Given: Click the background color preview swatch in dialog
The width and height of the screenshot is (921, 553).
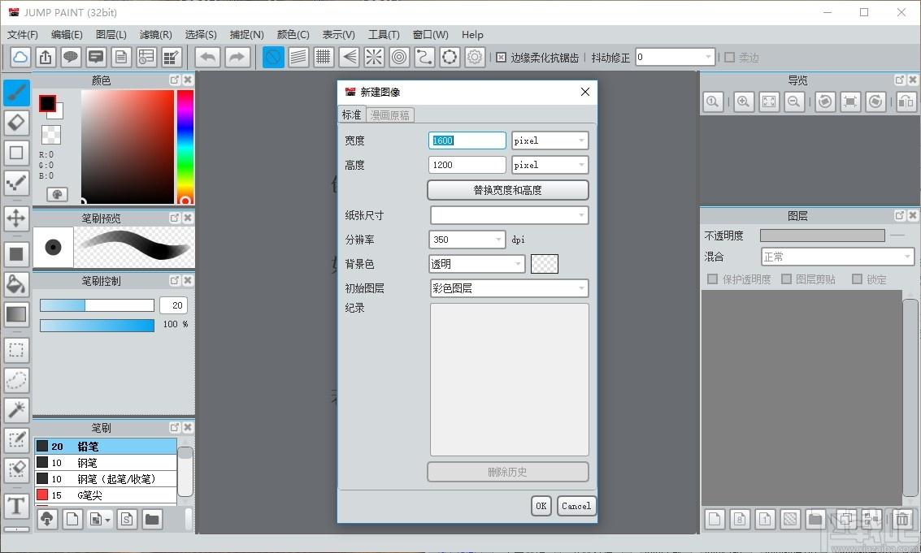Looking at the screenshot, I should [545, 264].
